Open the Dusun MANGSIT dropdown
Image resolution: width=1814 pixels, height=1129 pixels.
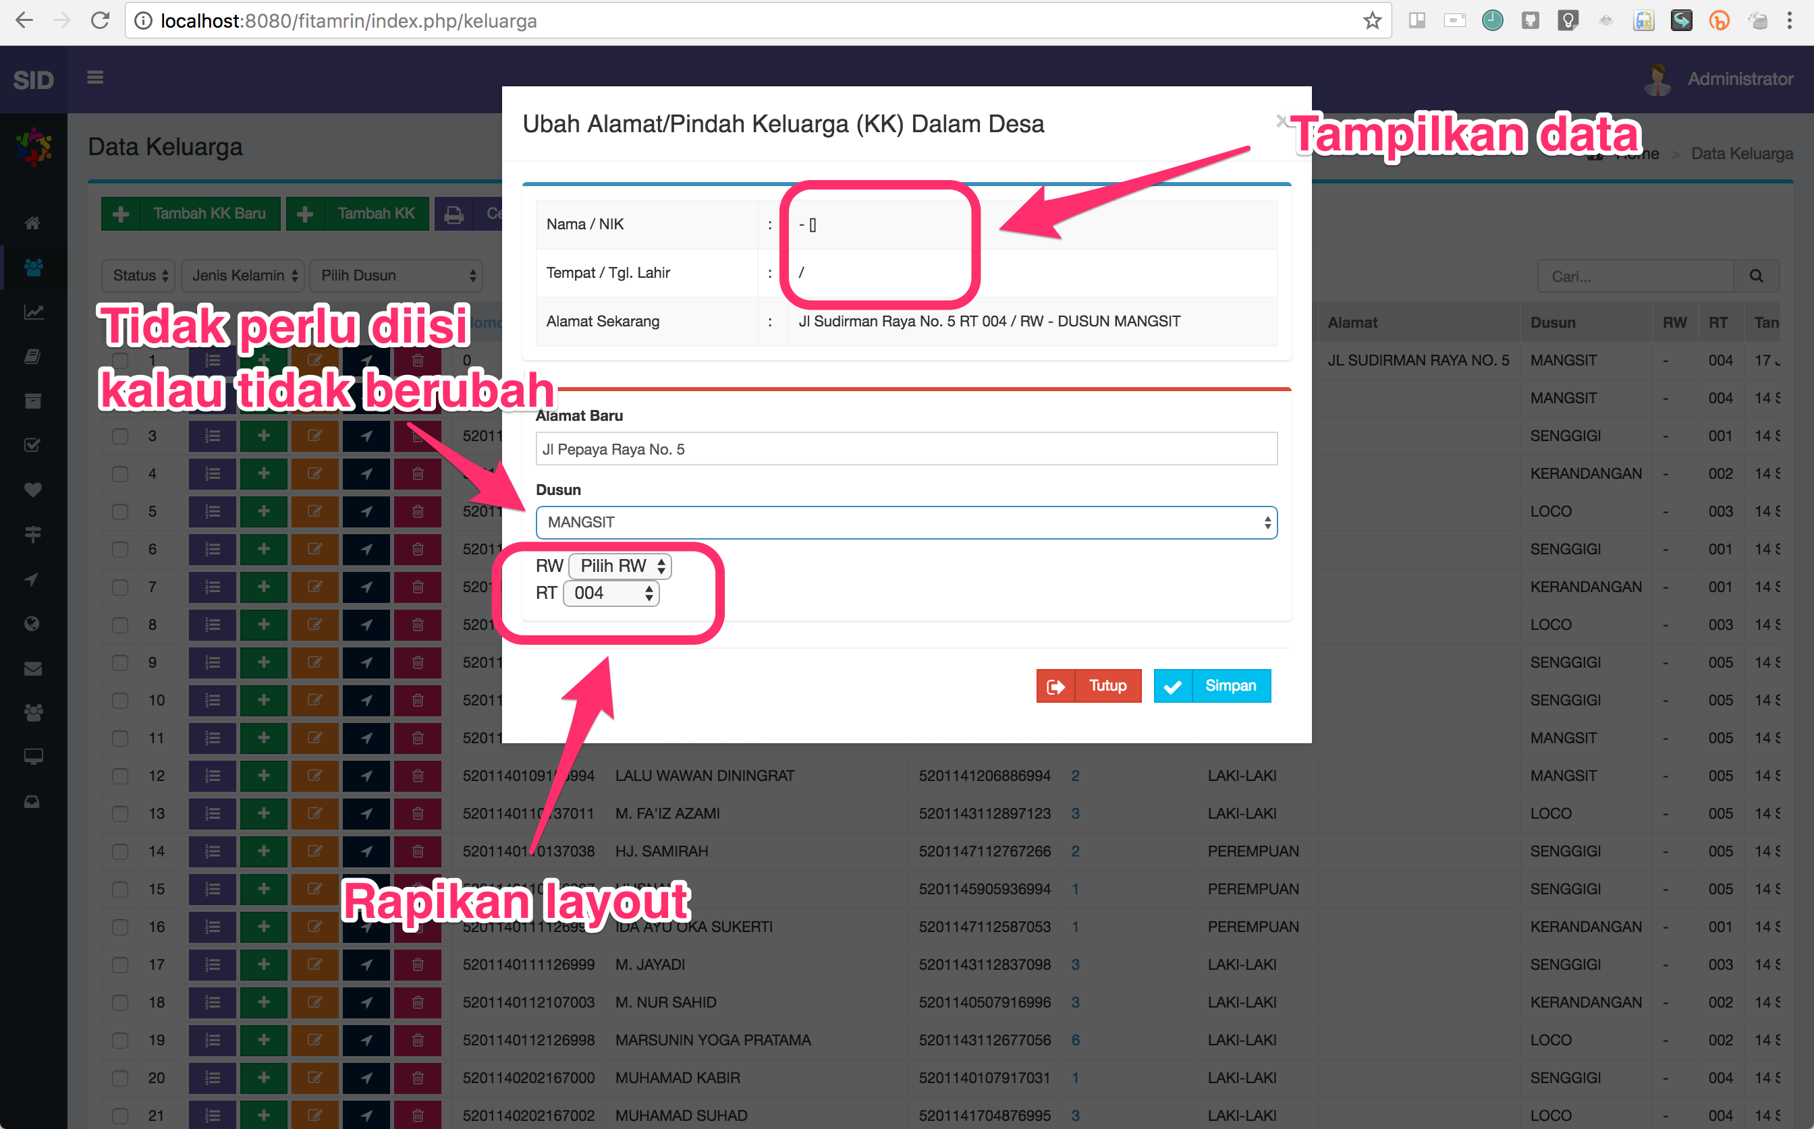click(x=906, y=523)
